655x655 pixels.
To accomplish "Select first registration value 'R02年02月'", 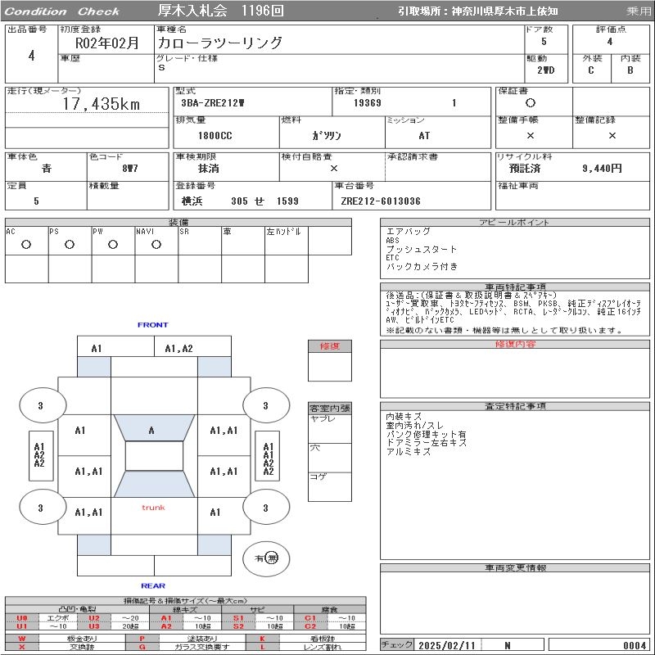I will [107, 43].
